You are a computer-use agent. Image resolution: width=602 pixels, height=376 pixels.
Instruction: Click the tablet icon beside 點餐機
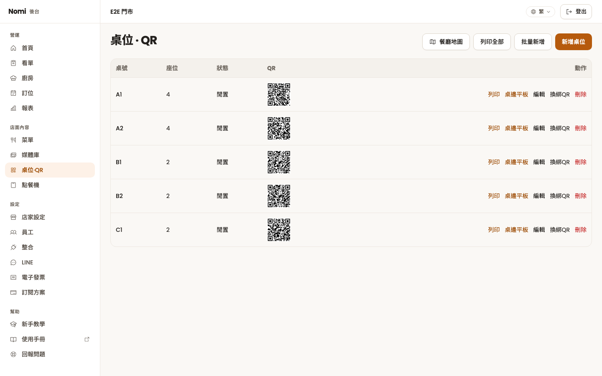click(13, 185)
